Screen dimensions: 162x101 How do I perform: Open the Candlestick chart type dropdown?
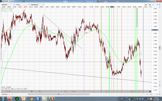[37, 5]
